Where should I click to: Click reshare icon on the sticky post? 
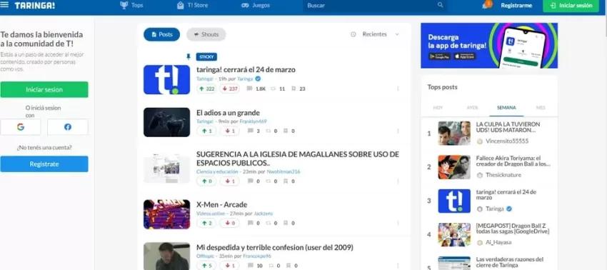[273, 89]
